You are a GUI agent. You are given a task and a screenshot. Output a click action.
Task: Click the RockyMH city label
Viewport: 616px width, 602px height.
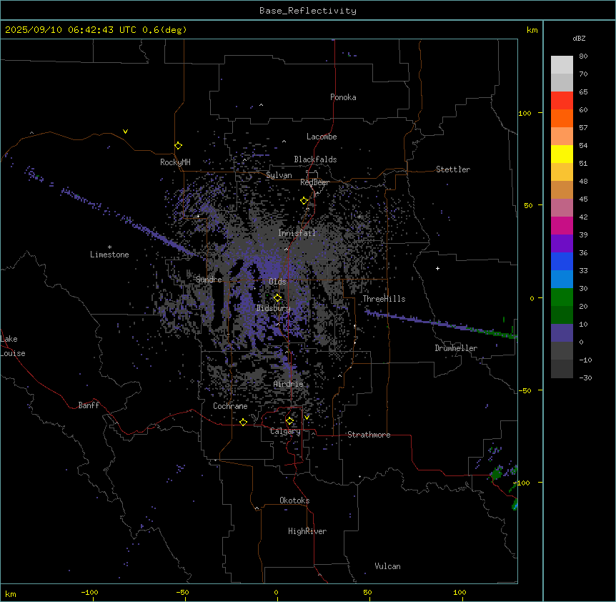click(175, 162)
